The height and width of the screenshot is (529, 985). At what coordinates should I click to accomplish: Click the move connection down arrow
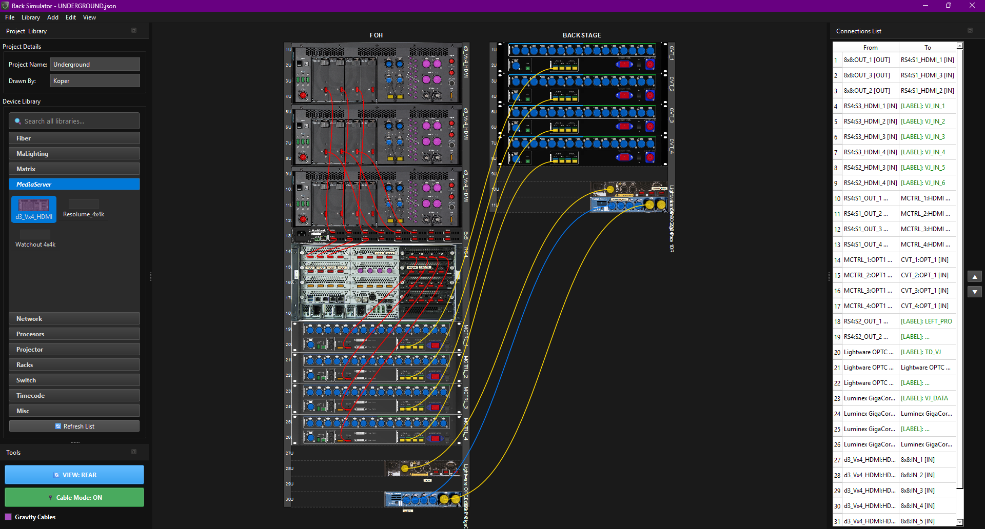[974, 292]
